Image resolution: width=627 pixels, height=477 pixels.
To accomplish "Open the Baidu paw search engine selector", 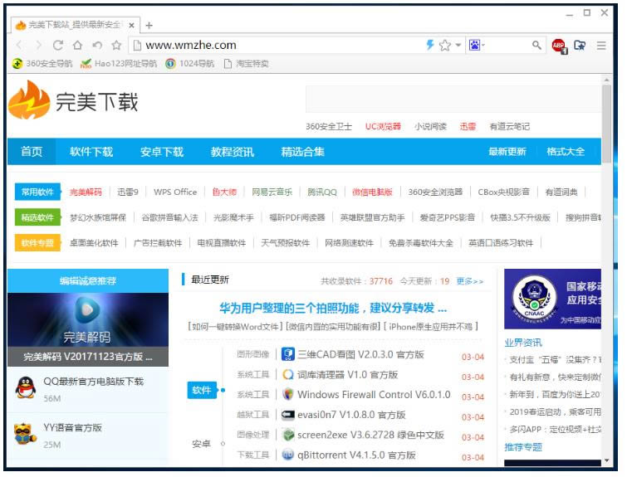I will tap(476, 45).
